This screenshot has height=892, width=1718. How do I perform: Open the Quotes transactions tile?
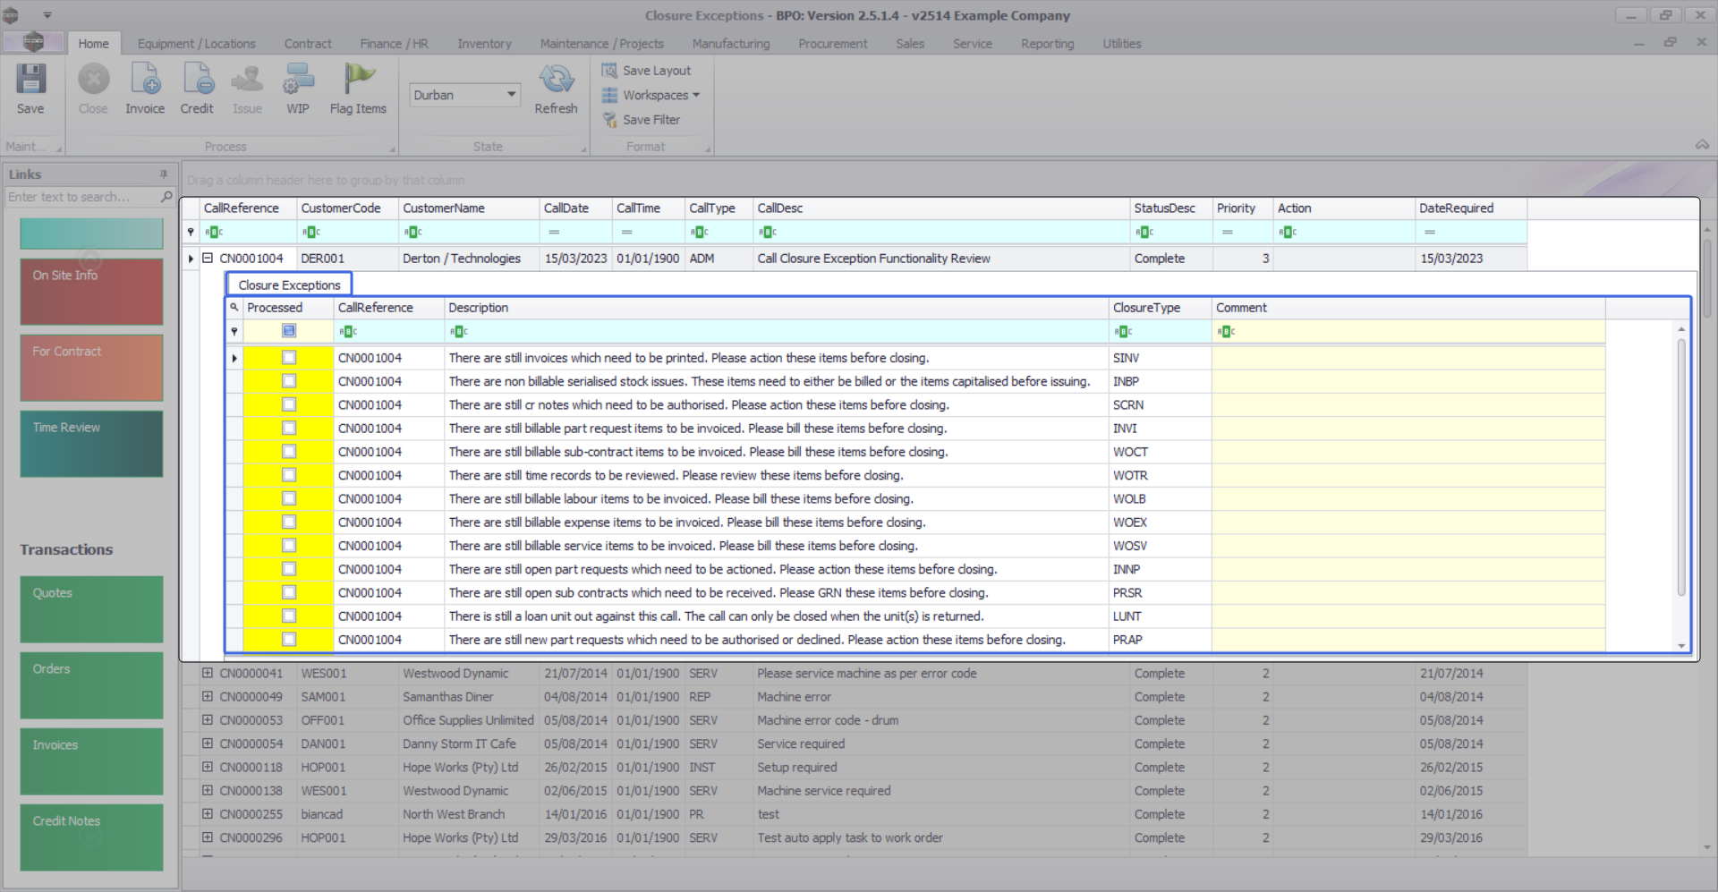(91, 609)
